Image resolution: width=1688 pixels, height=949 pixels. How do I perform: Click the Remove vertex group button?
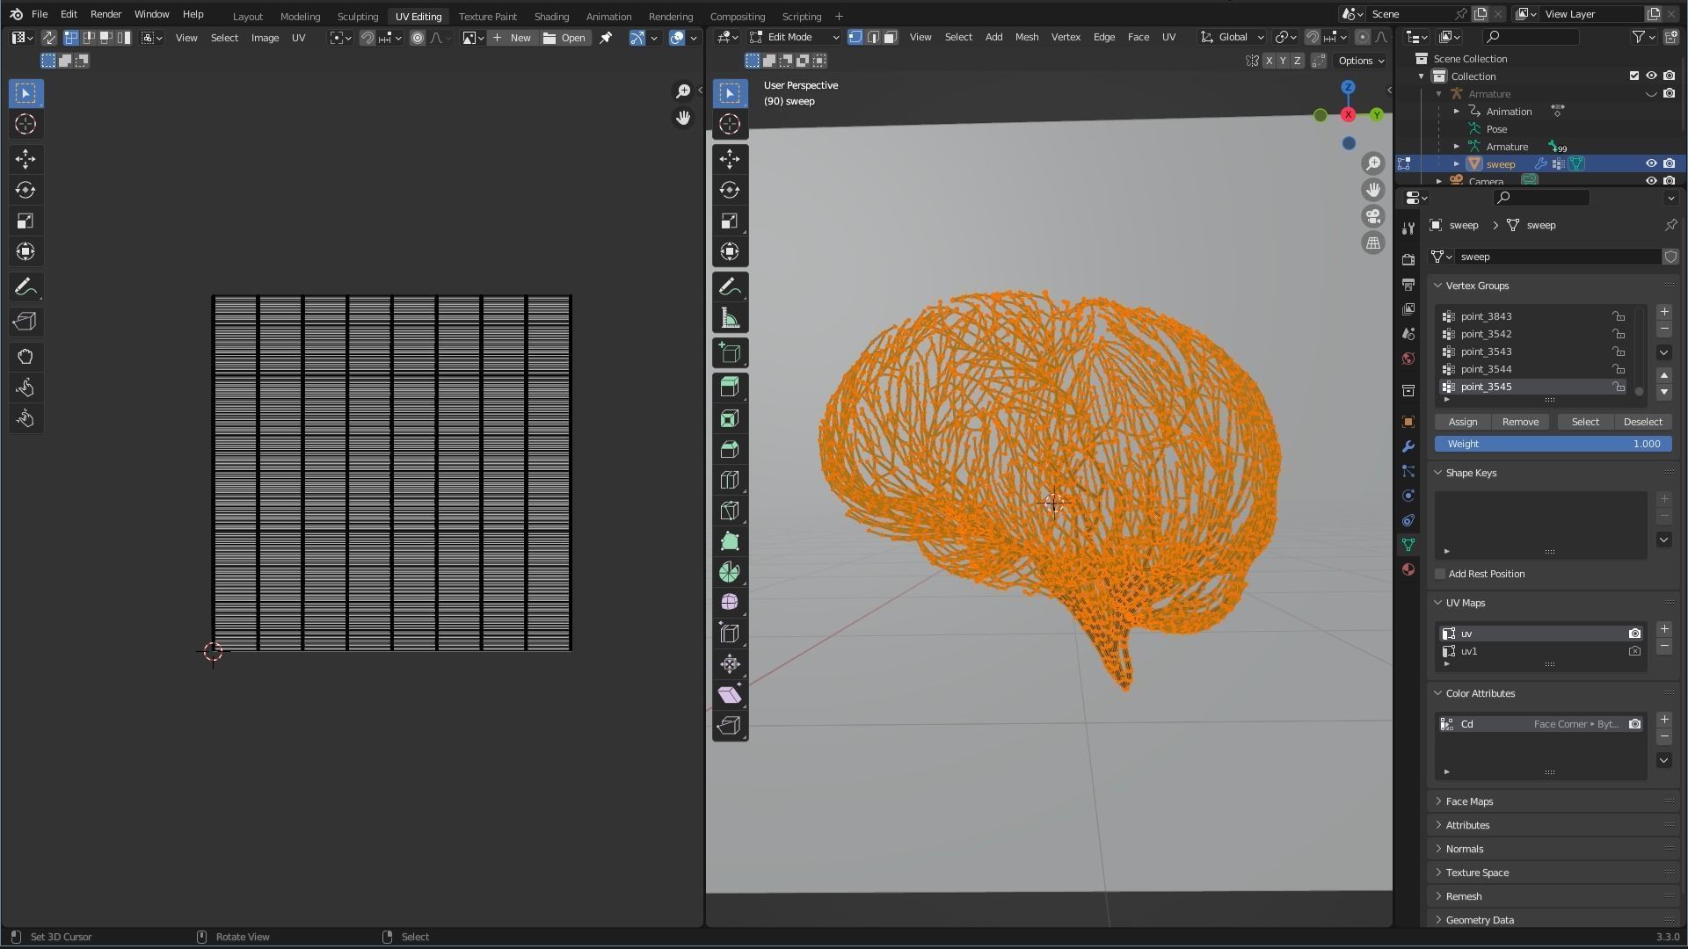pos(1520,422)
